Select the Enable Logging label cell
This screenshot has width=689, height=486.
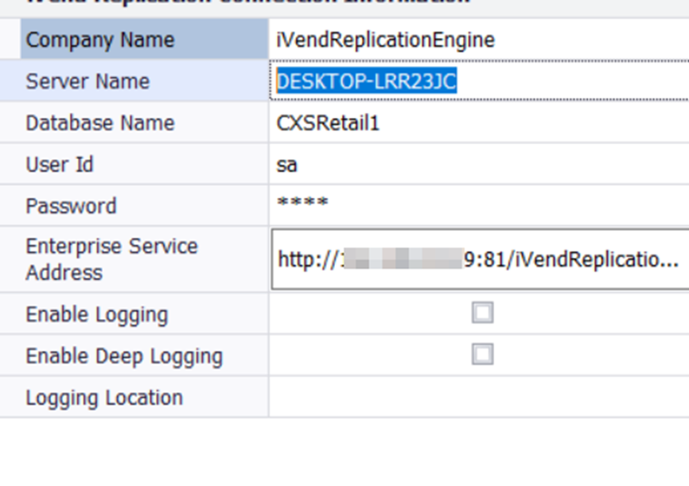(134, 313)
